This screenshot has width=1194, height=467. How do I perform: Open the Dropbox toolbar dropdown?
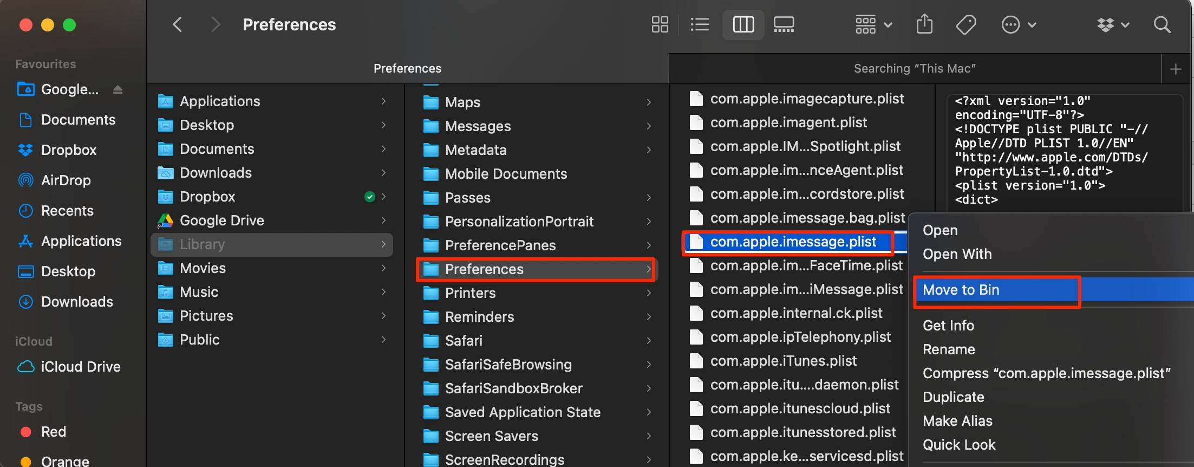tap(1112, 24)
